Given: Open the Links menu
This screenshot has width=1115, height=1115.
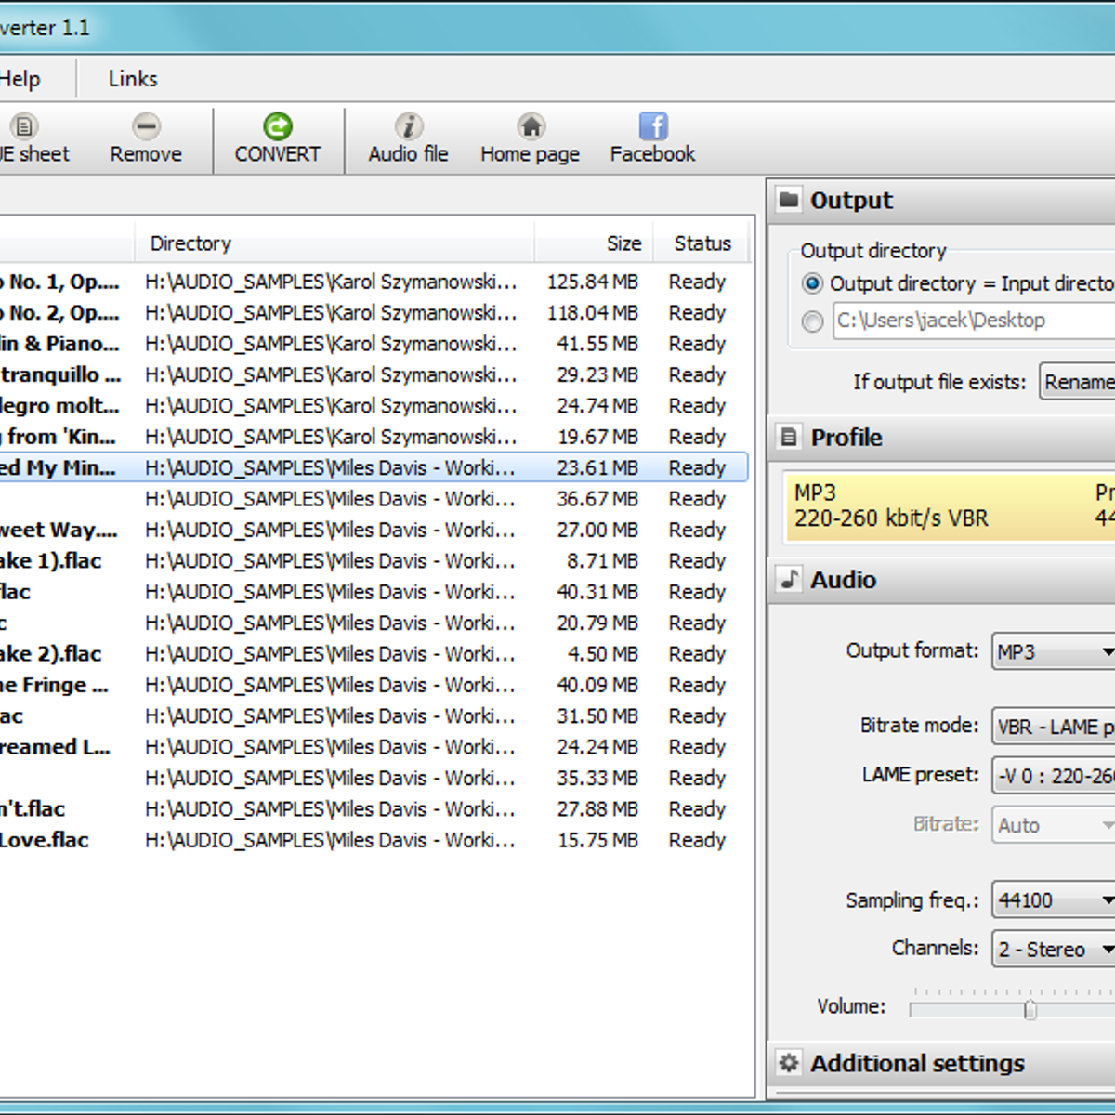Looking at the screenshot, I should pyautogui.click(x=131, y=78).
